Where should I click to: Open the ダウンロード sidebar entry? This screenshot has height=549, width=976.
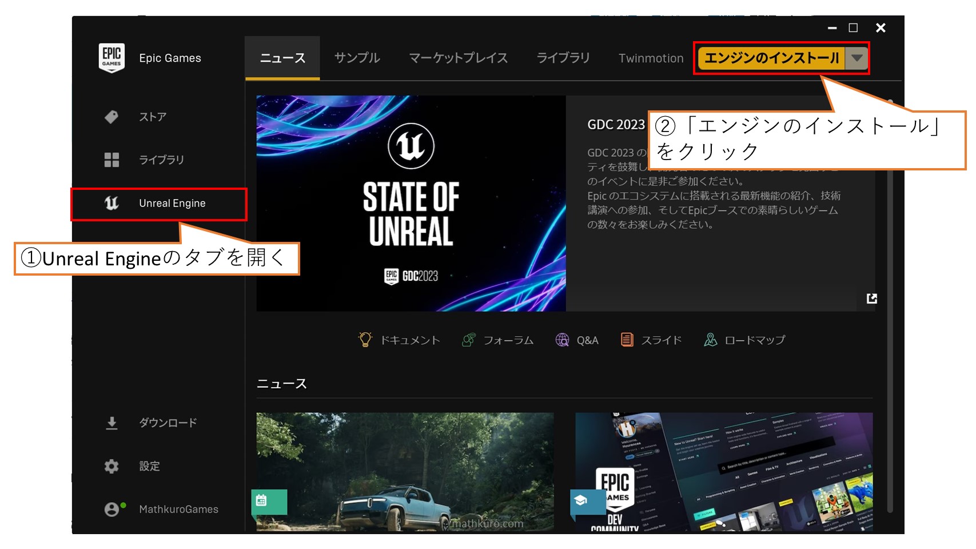click(x=168, y=423)
